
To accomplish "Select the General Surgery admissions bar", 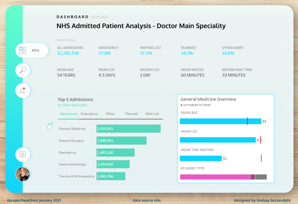I will tap(121, 141).
